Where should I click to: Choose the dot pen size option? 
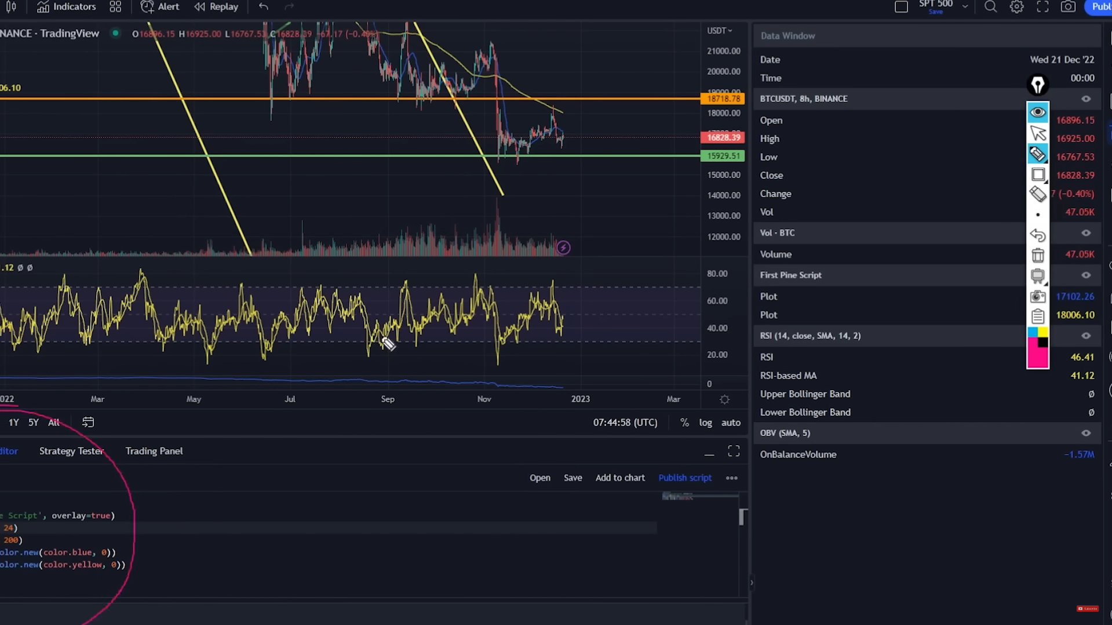coord(1038,215)
